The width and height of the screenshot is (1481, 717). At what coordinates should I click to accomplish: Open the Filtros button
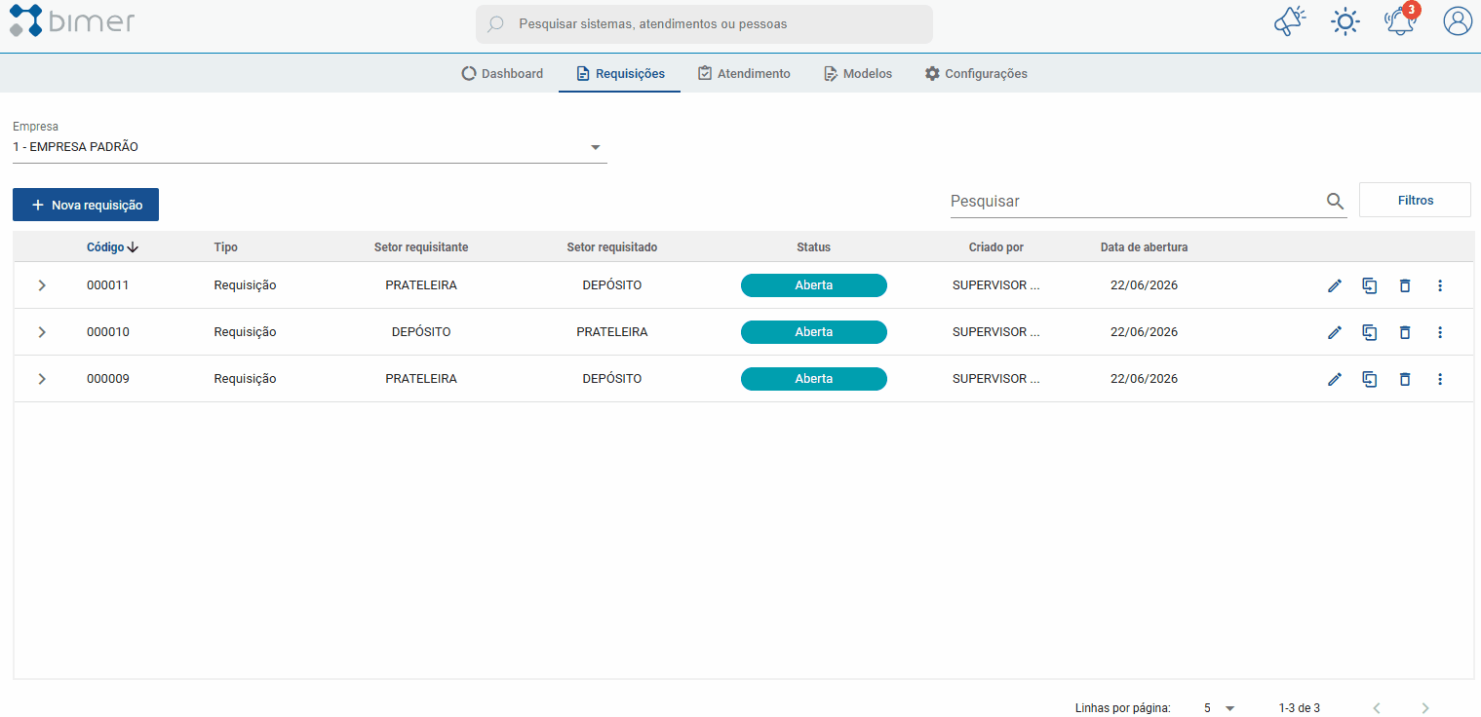1415,200
